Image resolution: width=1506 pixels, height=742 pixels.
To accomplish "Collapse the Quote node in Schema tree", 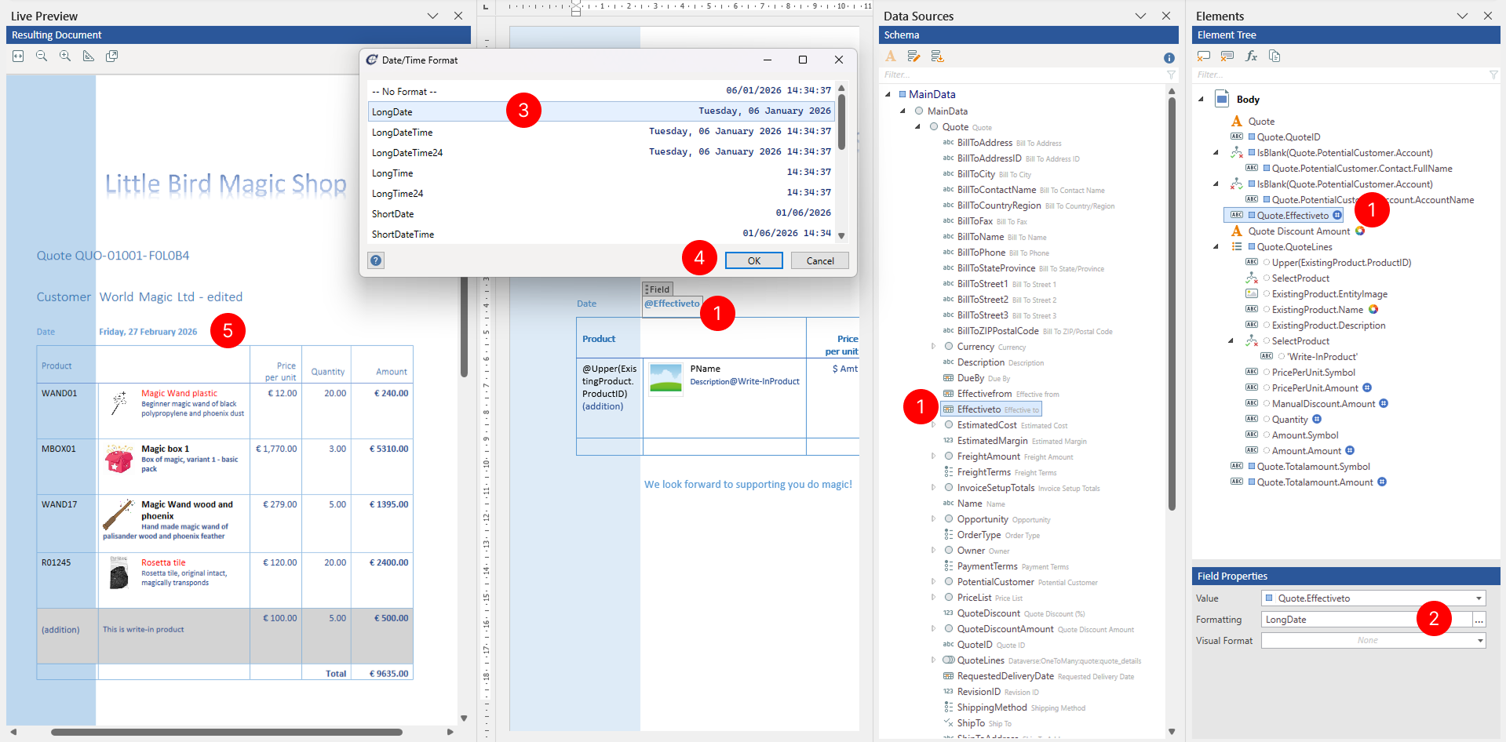I will pos(917,126).
